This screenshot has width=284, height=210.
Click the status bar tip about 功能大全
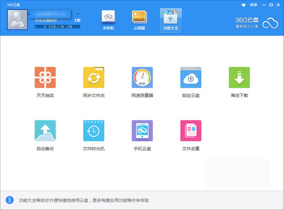[84, 201]
